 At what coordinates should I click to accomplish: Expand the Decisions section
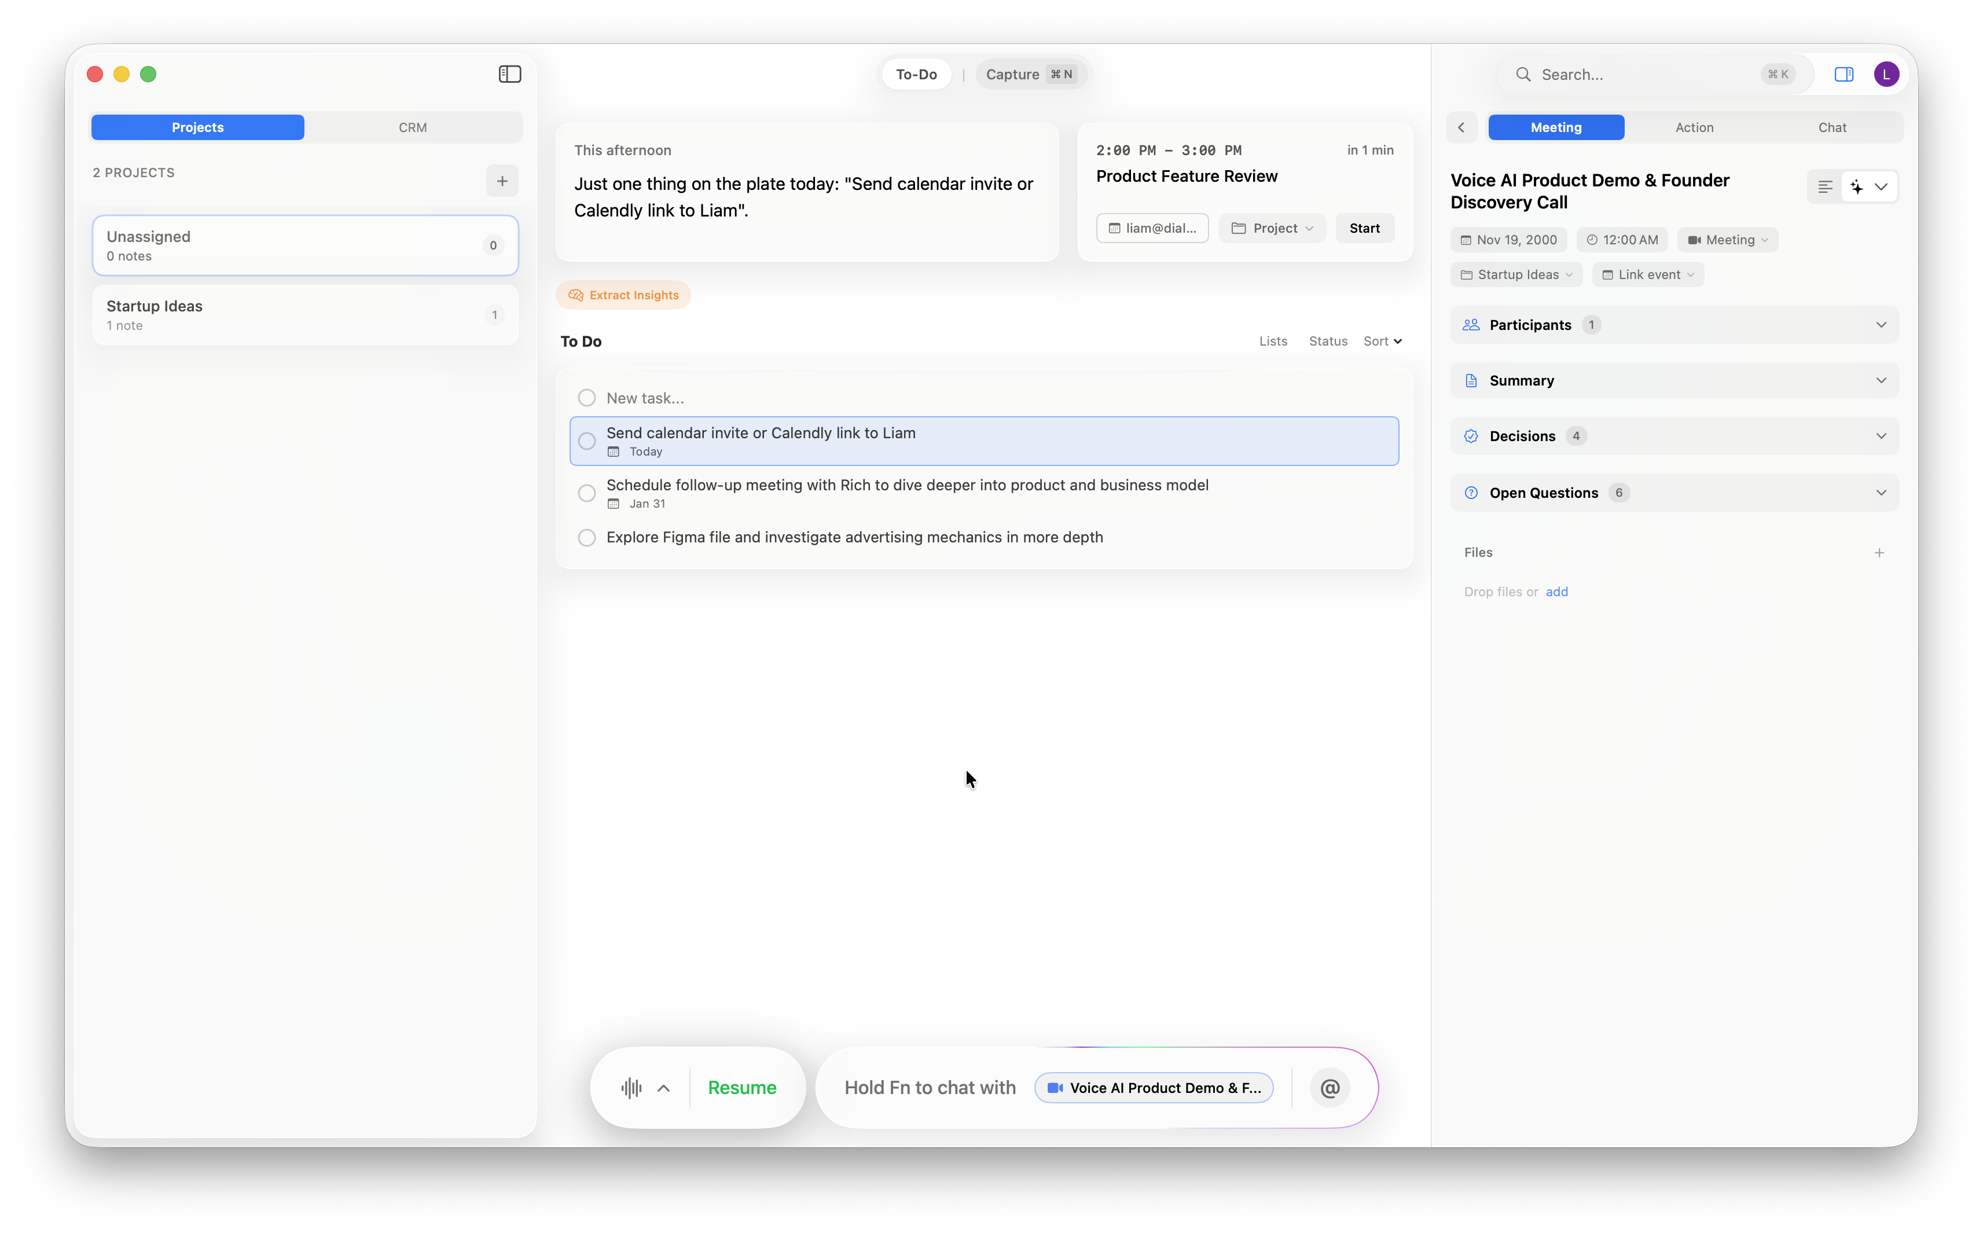point(1674,436)
